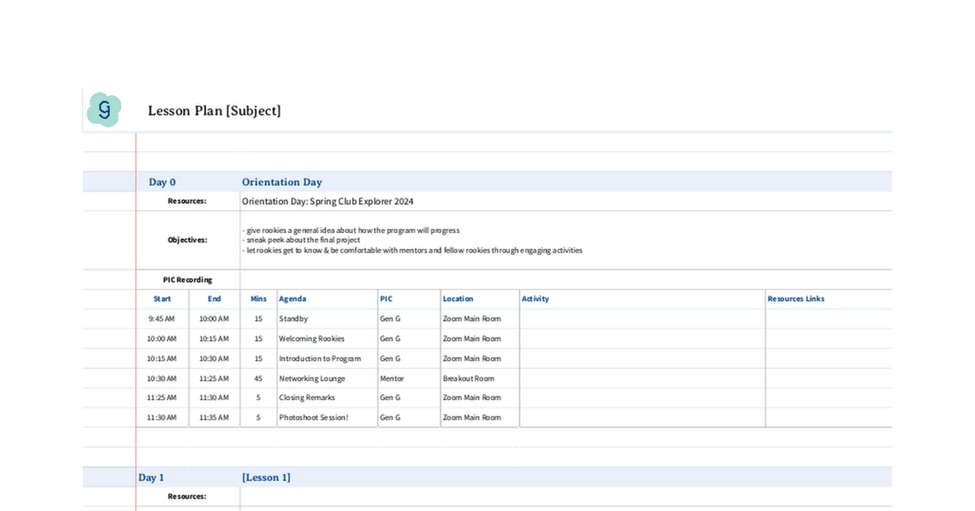975x511 pixels.
Task: Select the '9:45 AM' start time
Action: point(162,319)
